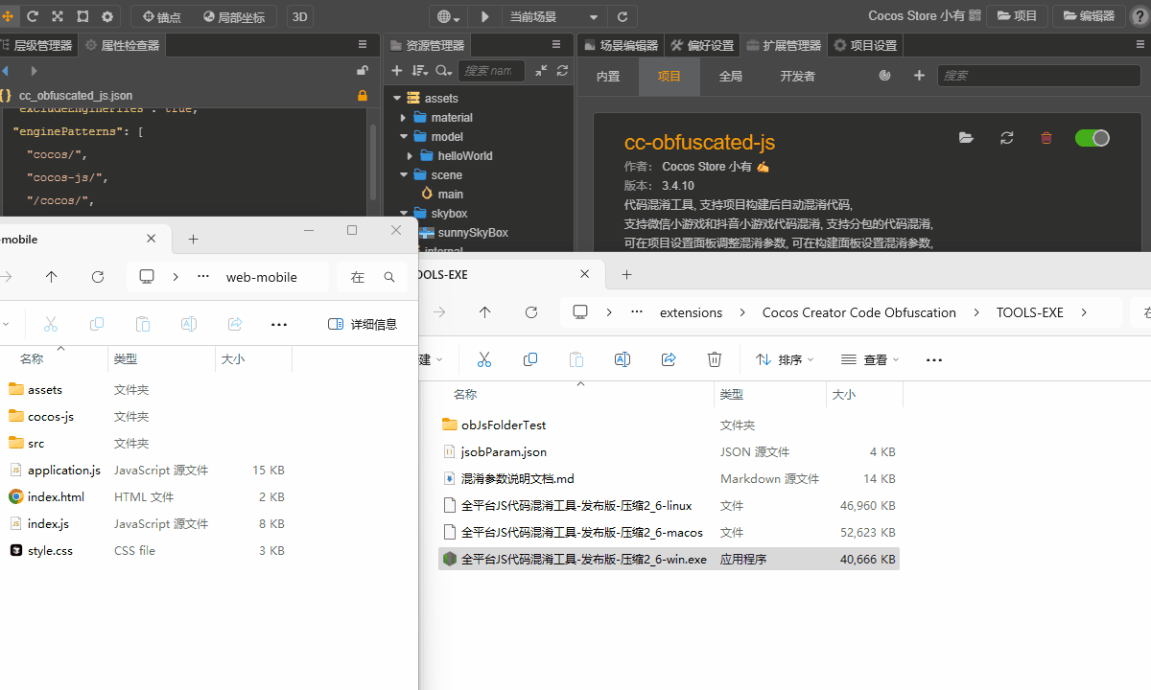Switch to the 属性检查器 tab
Viewport: 1151px width, 690px height.
coord(122,45)
